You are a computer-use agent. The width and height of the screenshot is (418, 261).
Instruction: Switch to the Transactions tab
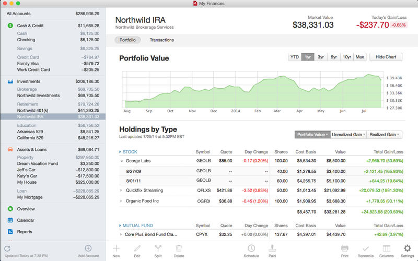(161, 40)
